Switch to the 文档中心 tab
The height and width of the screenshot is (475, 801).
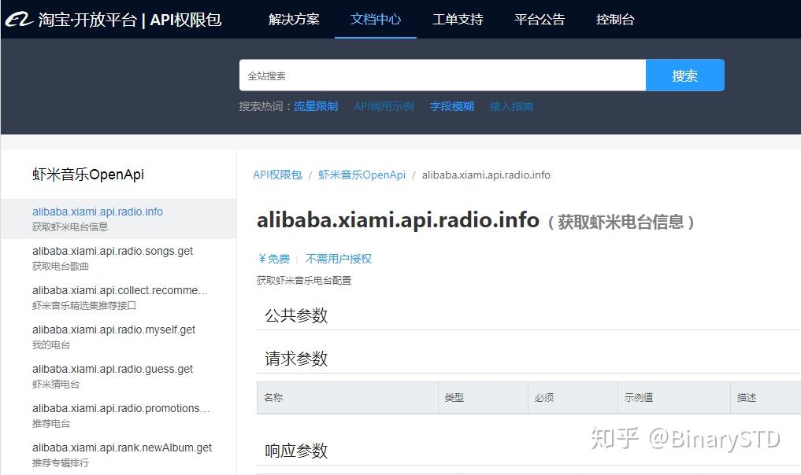[x=376, y=20]
